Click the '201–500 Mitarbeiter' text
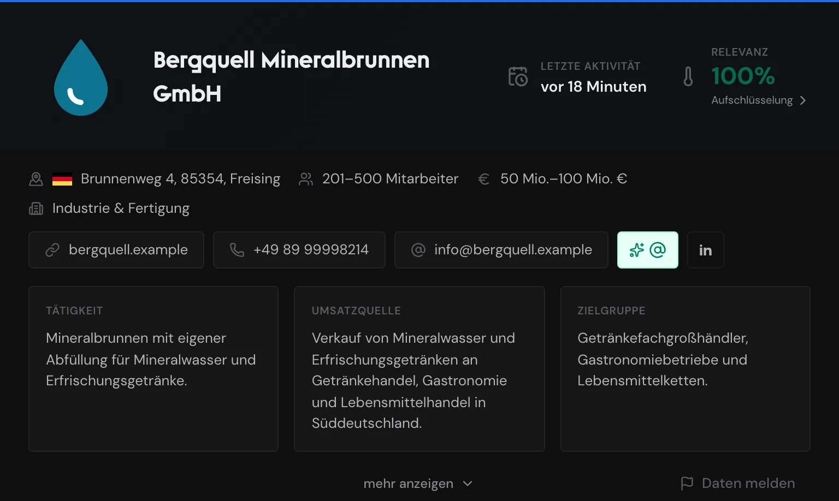The width and height of the screenshot is (839, 501). pos(390,179)
